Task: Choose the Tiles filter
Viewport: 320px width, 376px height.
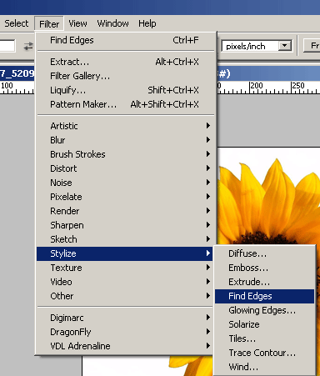Action: click(x=264, y=338)
